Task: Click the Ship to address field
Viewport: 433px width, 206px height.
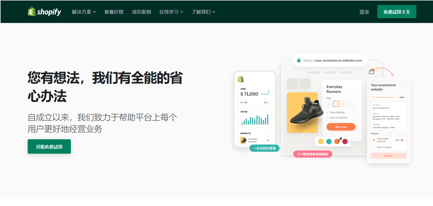Action: (388, 116)
